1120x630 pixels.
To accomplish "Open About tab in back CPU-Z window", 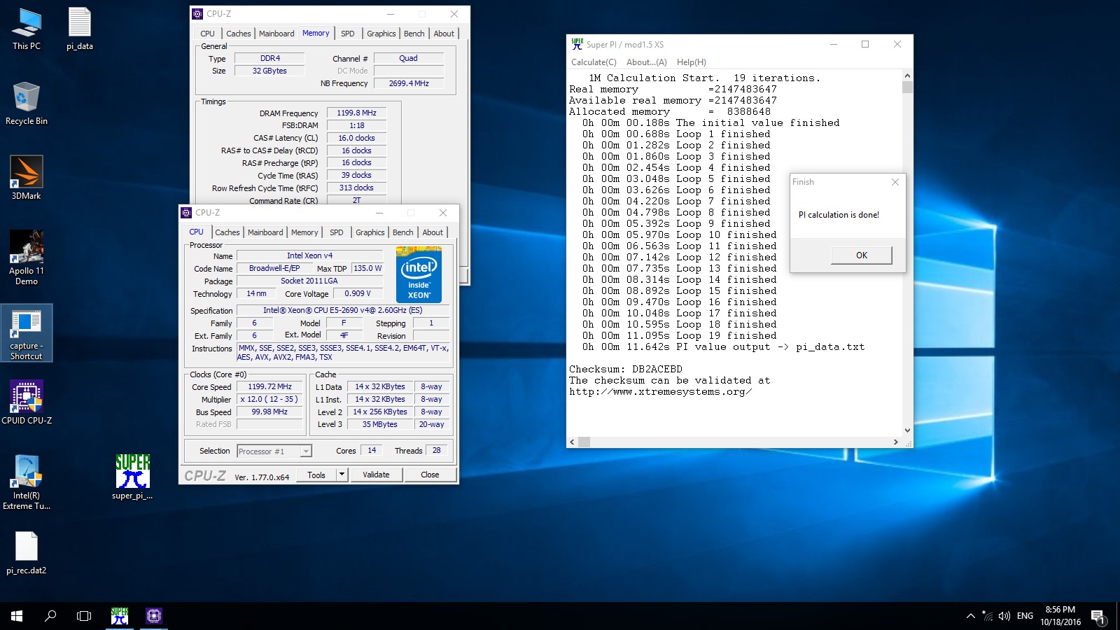I will pyautogui.click(x=444, y=34).
